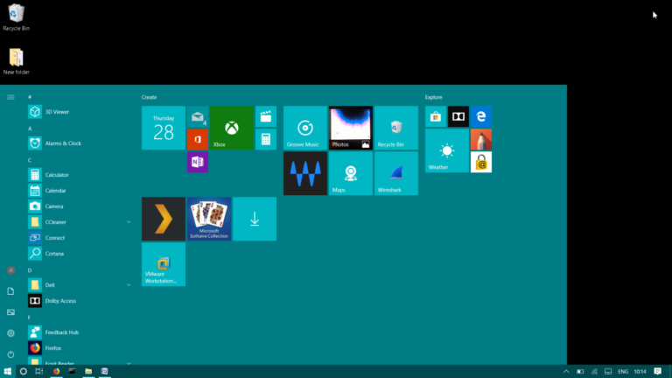The height and width of the screenshot is (378, 672).
Task: Launch Groove Music tile
Action: pyautogui.click(x=305, y=128)
